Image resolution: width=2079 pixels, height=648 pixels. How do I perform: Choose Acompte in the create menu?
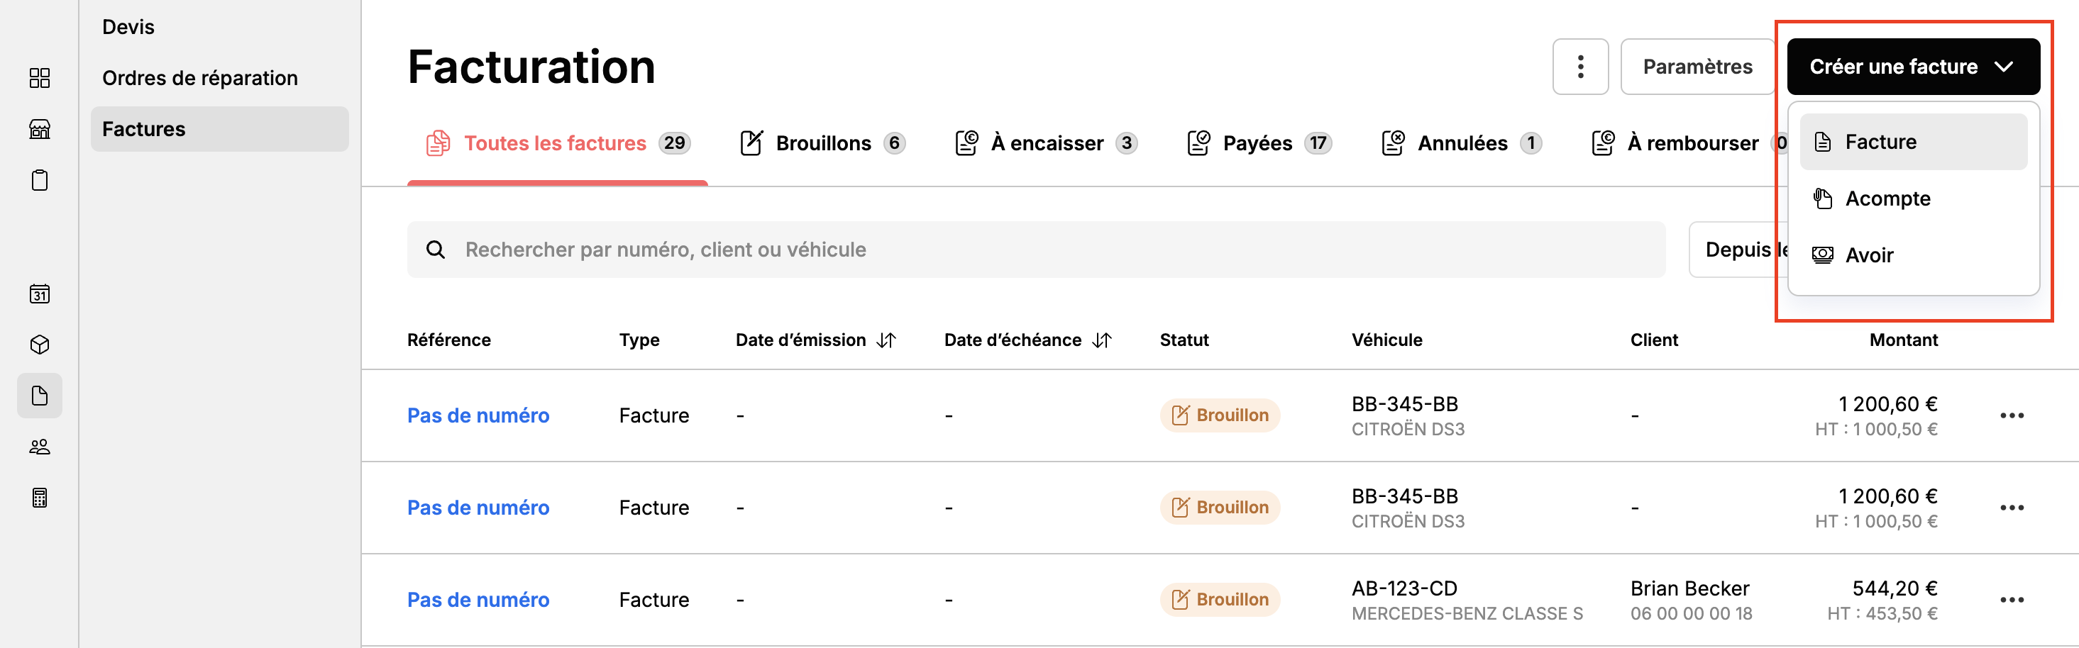(1913, 199)
